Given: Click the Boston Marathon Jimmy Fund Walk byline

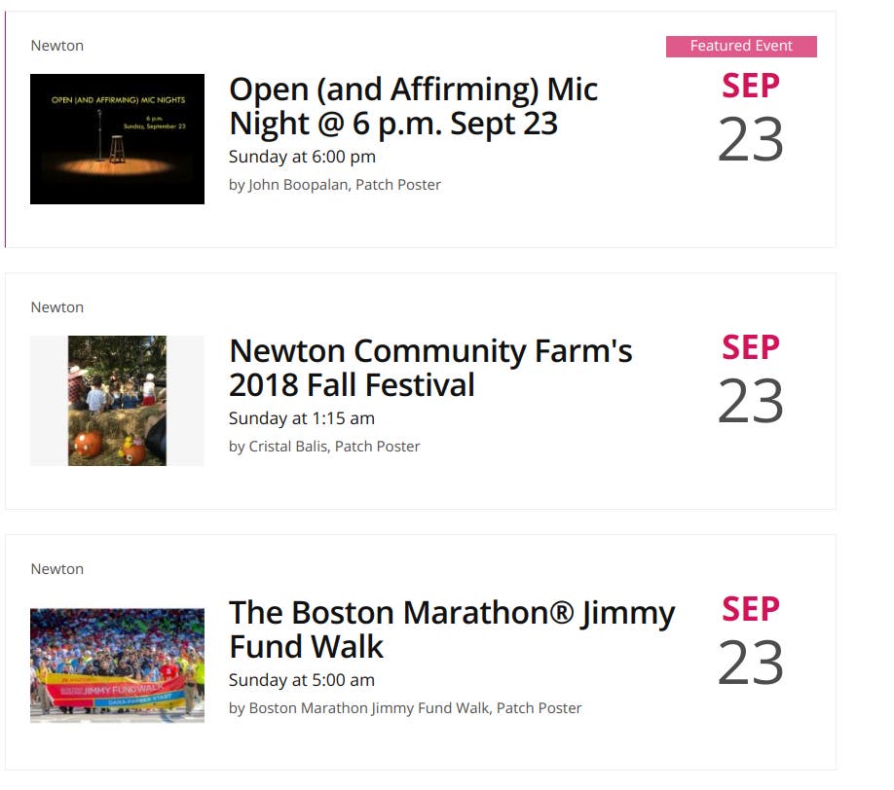Looking at the screenshot, I should click(404, 708).
